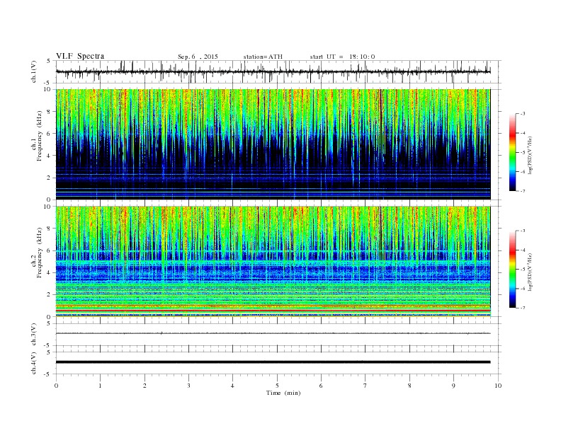Screen dimensions: 561x433
Task: Click the thick ch.4 voltage waveform band
Action: pos(273,362)
